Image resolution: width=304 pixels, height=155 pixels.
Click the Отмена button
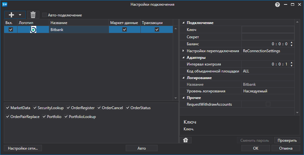coord(286,148)
